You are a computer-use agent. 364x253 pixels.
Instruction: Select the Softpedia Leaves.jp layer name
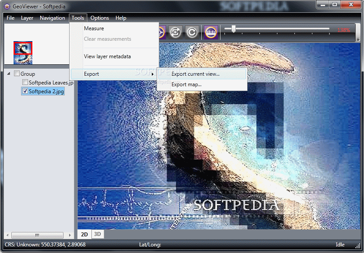point(51,82)
